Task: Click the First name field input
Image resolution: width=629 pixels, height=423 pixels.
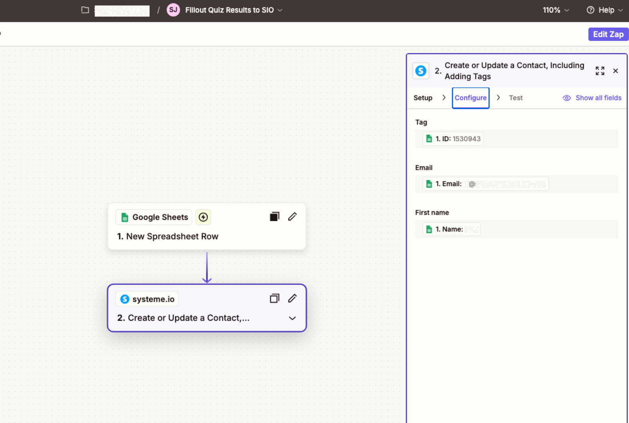Action: tap(517, 229)
